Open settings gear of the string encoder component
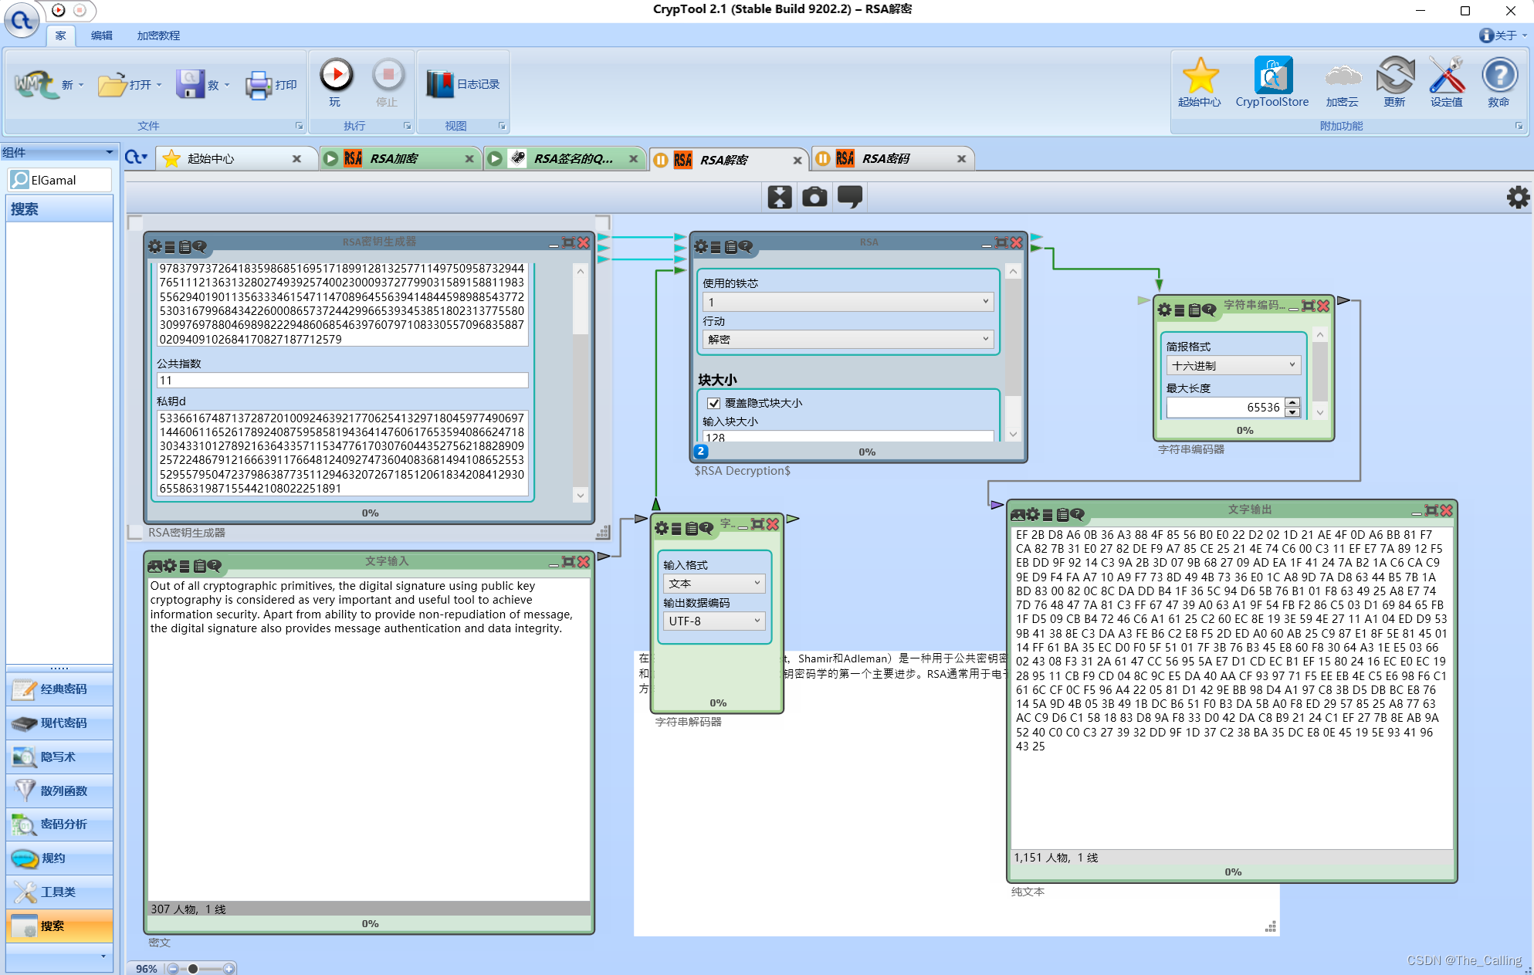Image resolution: width=1534 pixels, height=975 pixels. click(x=1165, y=310)
